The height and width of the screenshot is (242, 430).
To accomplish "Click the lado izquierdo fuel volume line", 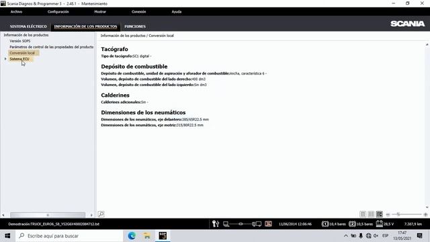I will (154, 85).
